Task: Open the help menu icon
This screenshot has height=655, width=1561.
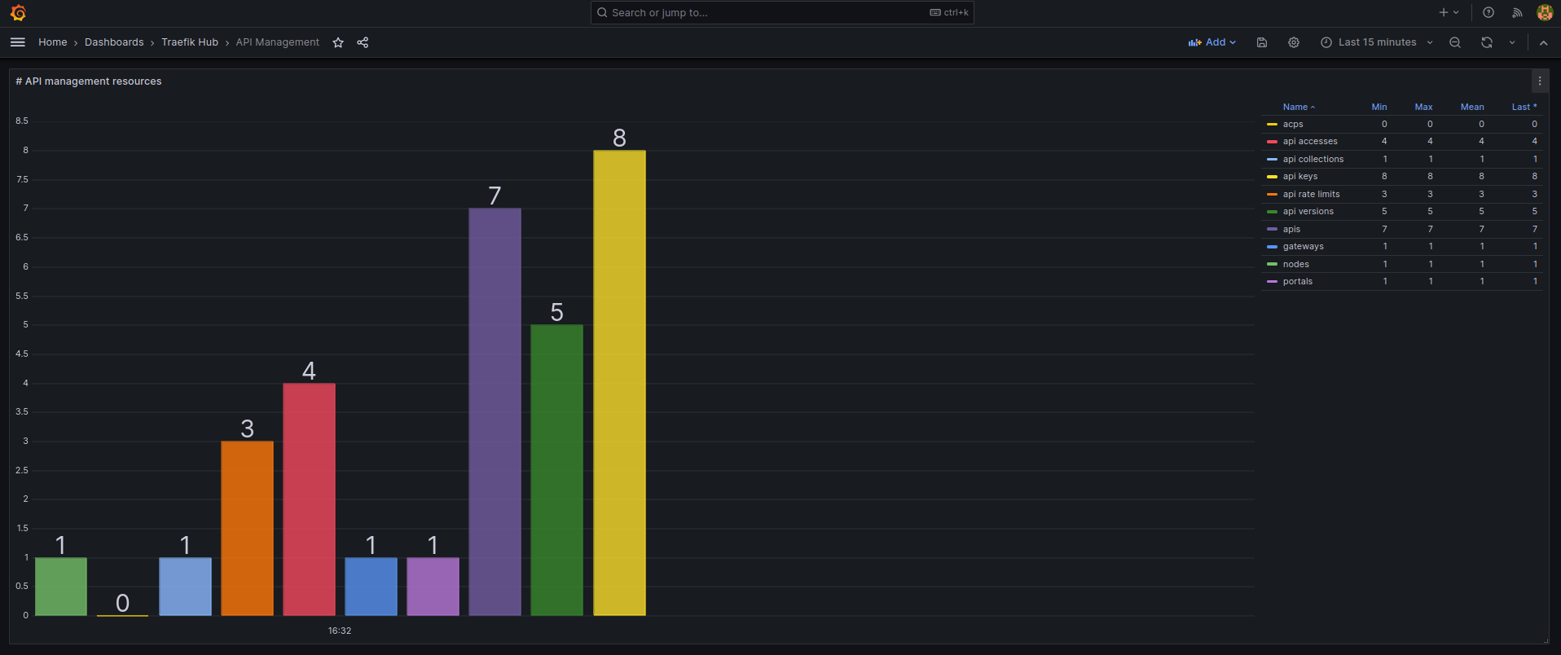Action: [x=1488, y=12]
